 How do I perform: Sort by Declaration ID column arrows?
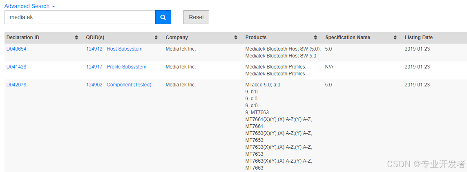click(x=76, y=37)
